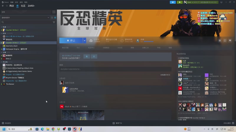Answer the review prompt with the 否 button
Image resolution: width=236 pixels, height=132 pixels.
(94, 56)
